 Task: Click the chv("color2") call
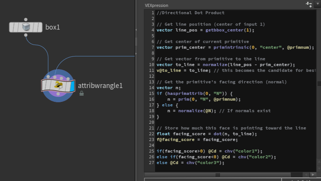click(x=256, y=157)
